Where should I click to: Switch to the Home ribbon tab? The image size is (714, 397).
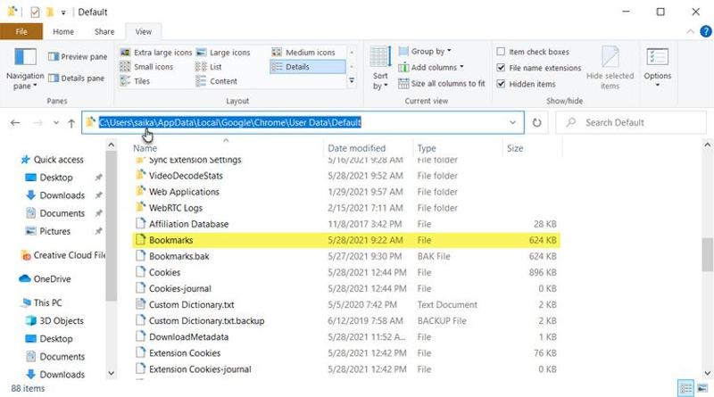[x=63, y=31]
